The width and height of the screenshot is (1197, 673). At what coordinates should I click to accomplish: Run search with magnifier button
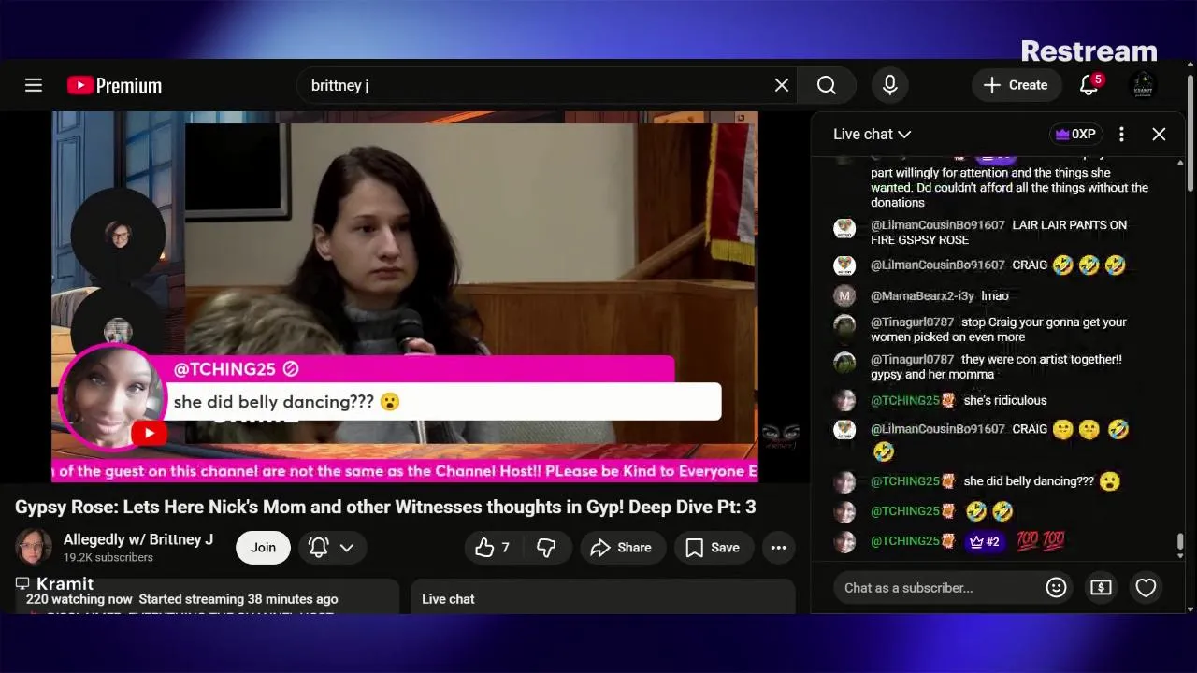[x=827, y=85]
